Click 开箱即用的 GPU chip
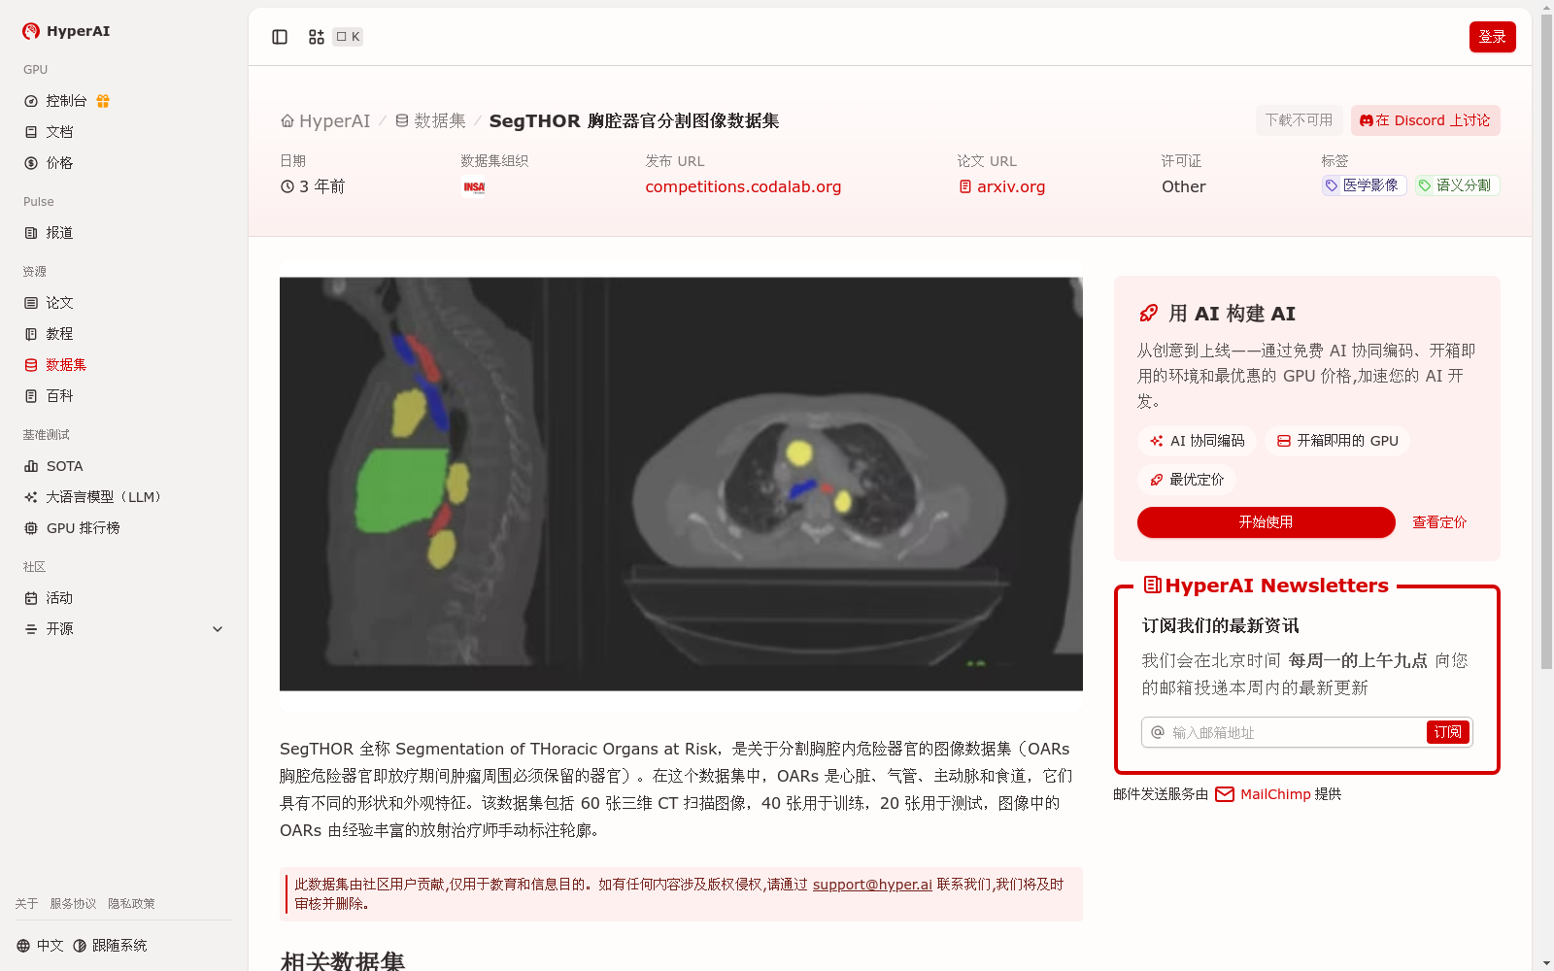 click(1337, 441)
